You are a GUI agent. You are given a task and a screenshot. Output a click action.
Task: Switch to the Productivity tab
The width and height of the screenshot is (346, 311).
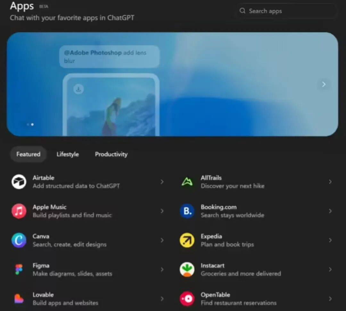(111, 154)
